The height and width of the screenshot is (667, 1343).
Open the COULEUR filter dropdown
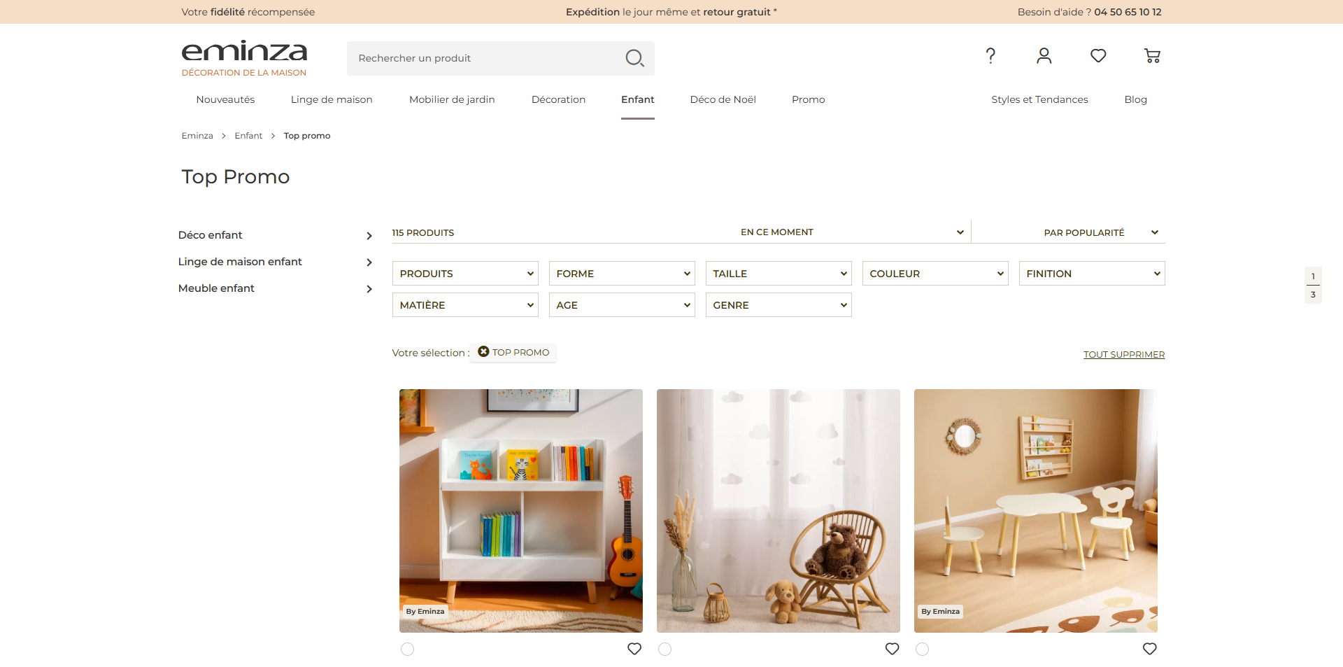[x=935, y=274]
